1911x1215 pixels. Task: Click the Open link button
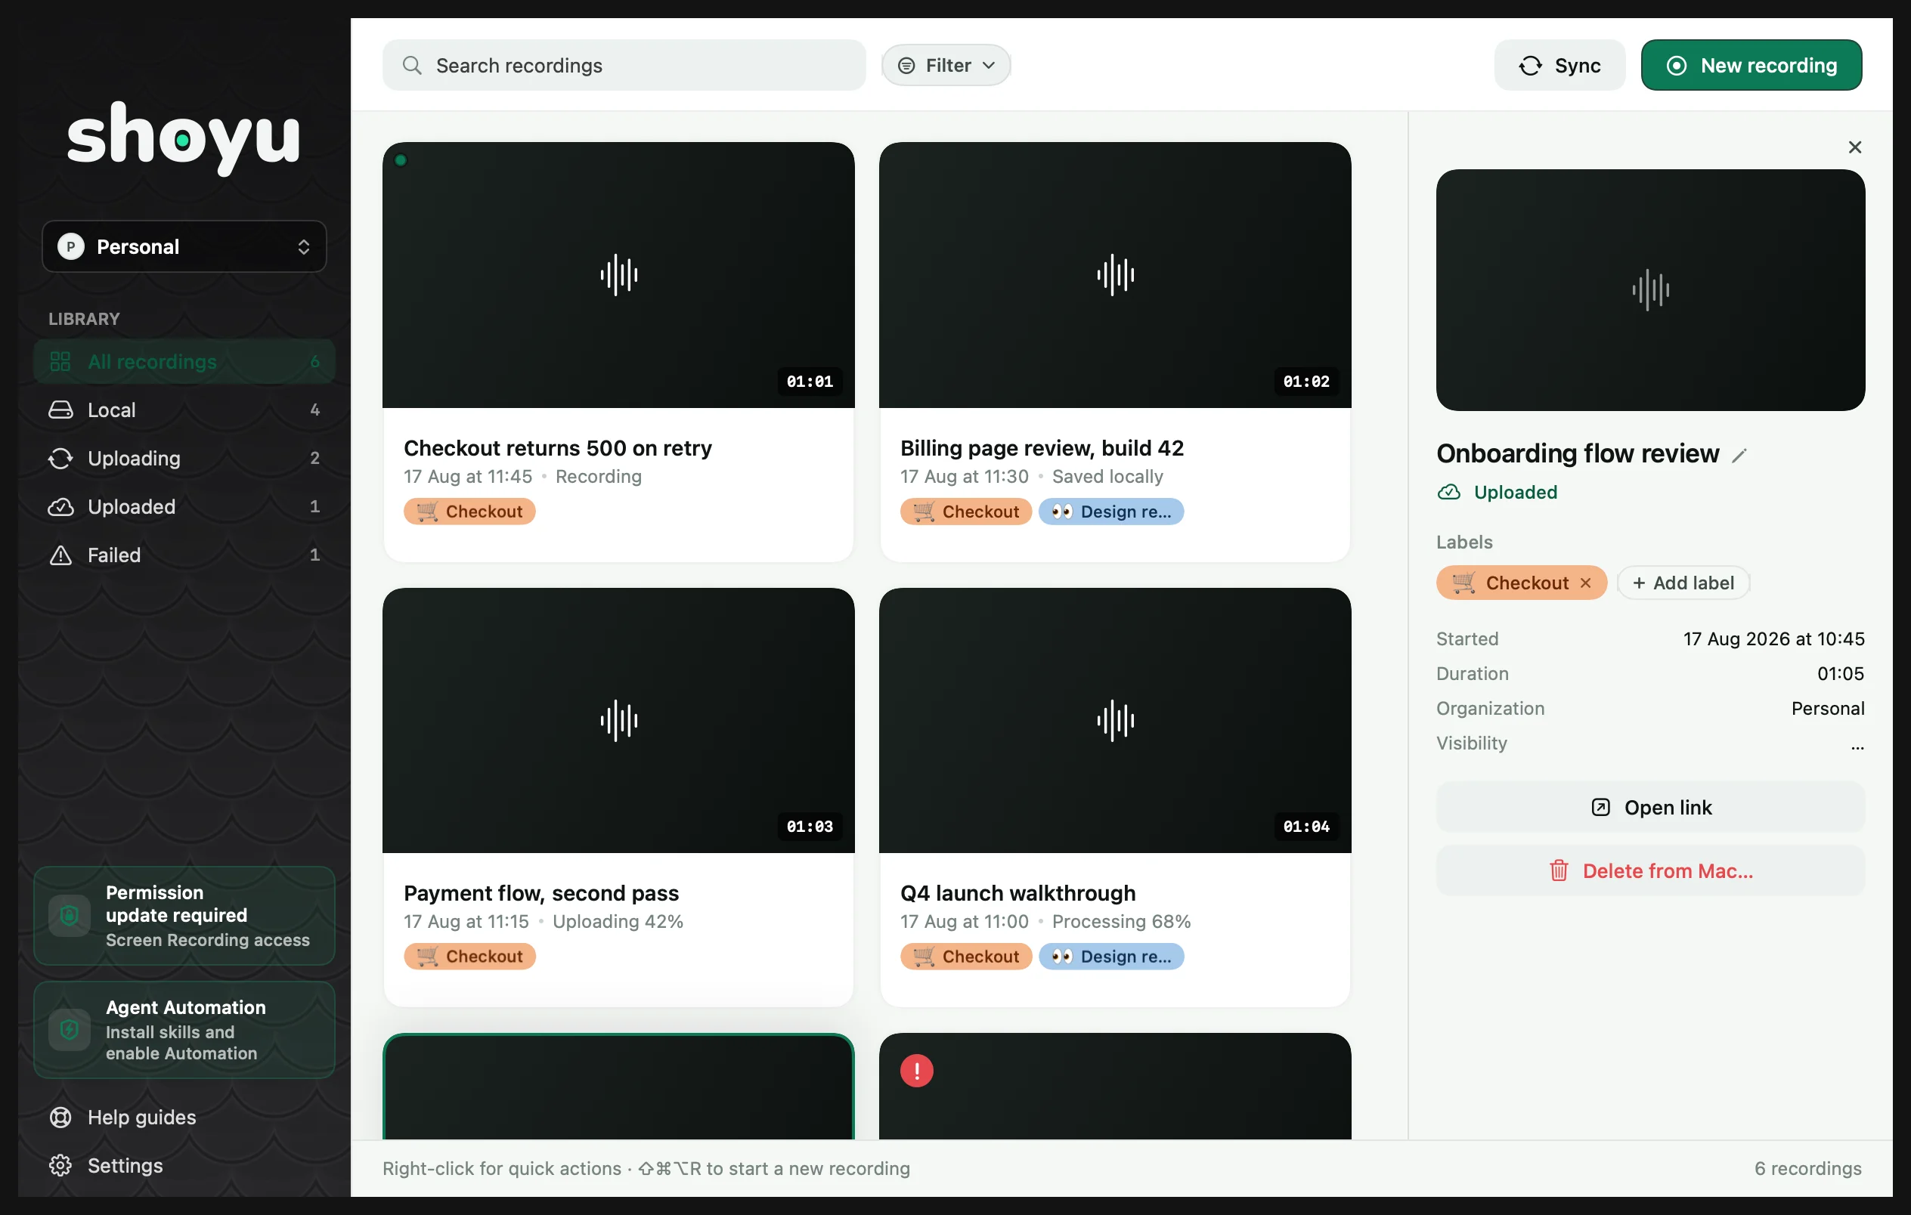(1650, 808)
